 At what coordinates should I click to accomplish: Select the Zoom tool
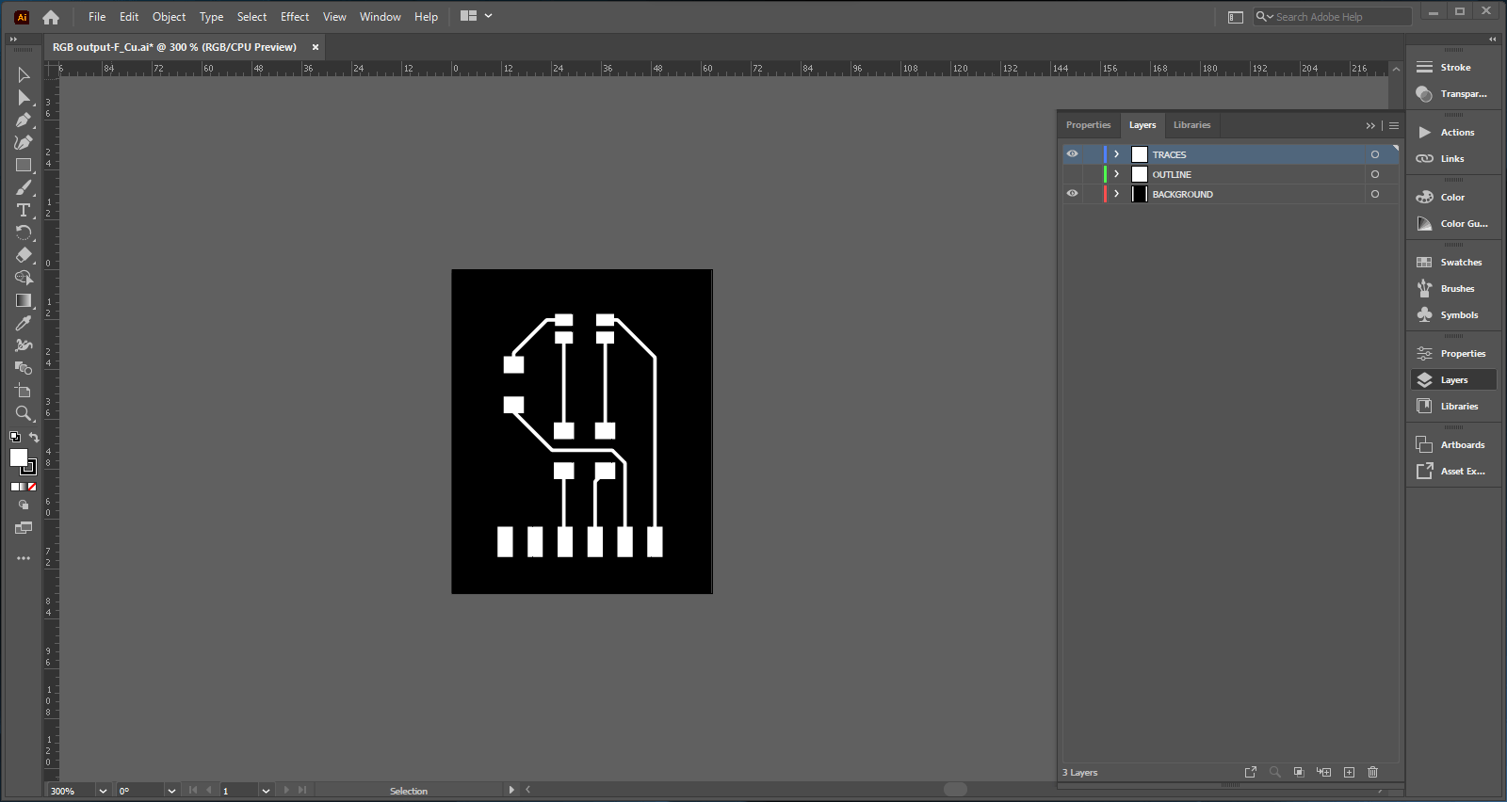(24, 413)
